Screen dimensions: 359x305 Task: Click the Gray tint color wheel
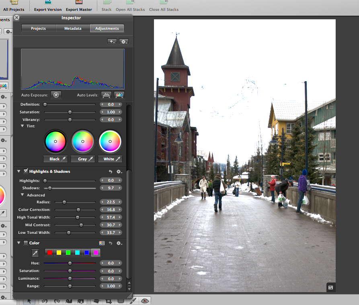(83, 141)
